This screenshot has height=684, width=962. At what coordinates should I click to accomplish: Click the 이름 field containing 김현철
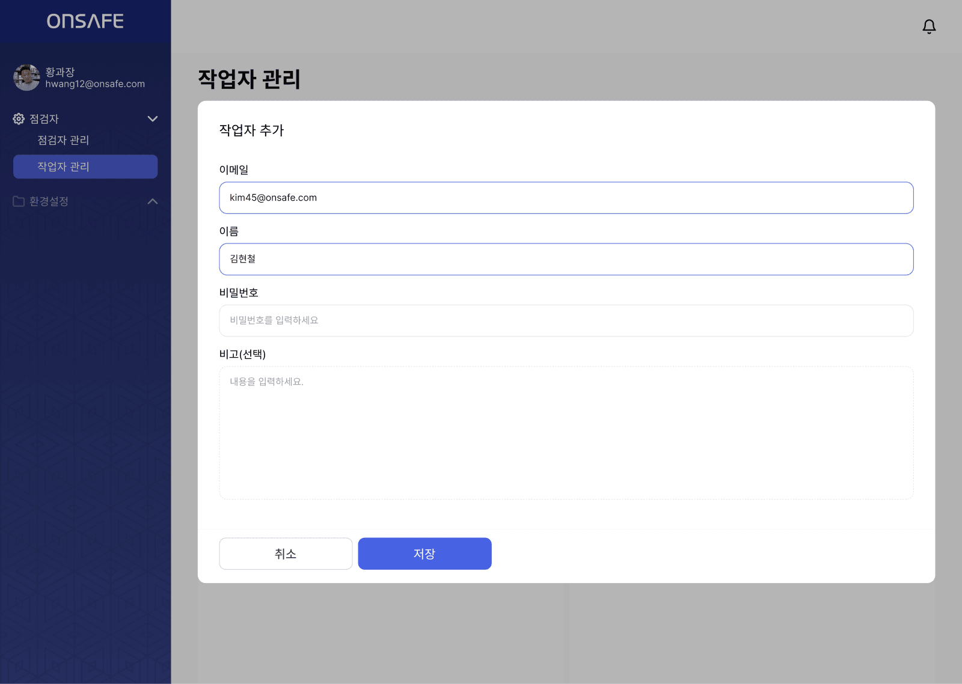pos(566,259)
